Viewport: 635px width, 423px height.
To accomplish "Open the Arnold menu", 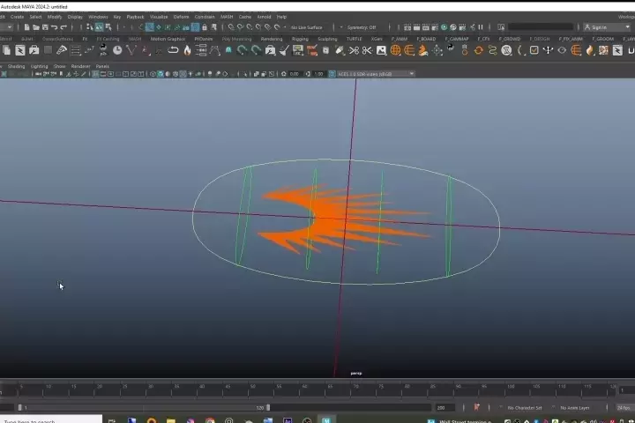I will 264,17.
